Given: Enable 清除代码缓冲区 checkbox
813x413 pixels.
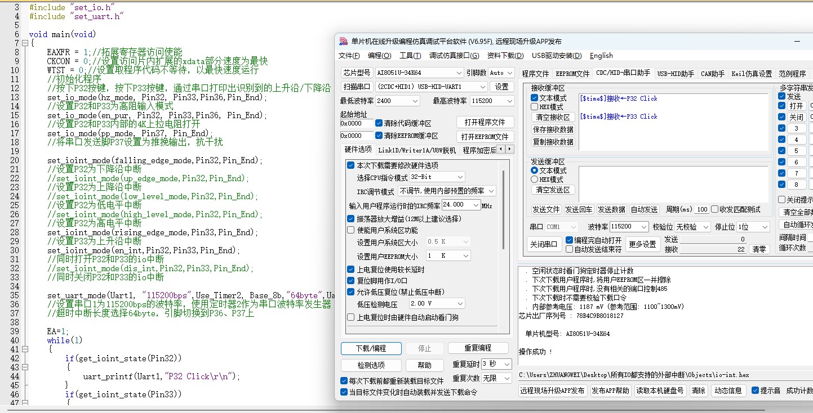Looking at the screenshot, I should pyautogui.click(x=379, y=123).
